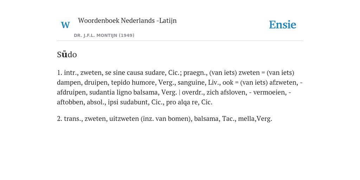Click the second definition paragraph starting with trans.
Viewport: 360px width, 180px height.
(165, 119)
